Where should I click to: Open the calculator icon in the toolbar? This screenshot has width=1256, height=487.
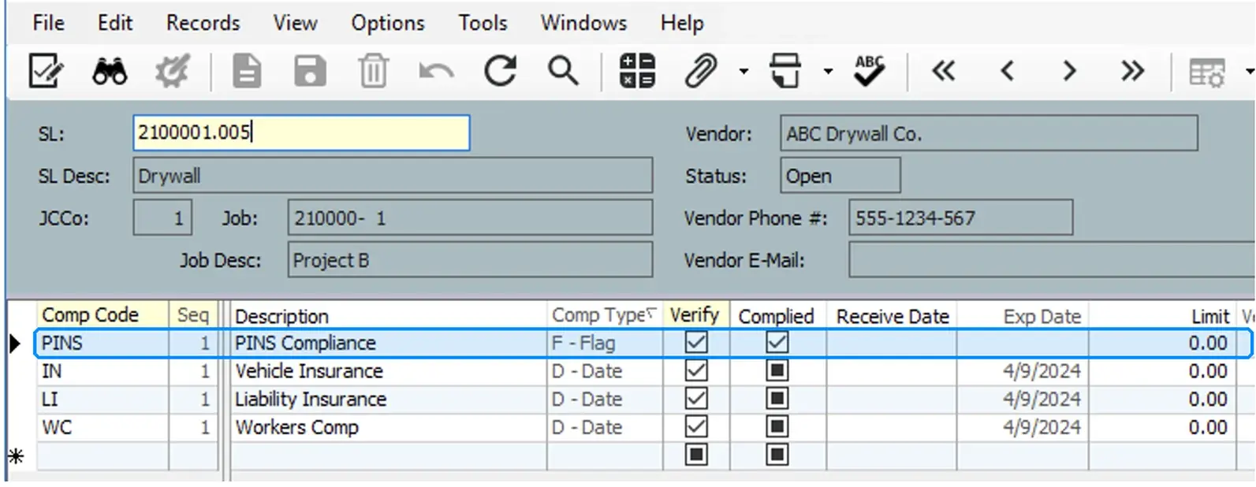tap(637, 71)
